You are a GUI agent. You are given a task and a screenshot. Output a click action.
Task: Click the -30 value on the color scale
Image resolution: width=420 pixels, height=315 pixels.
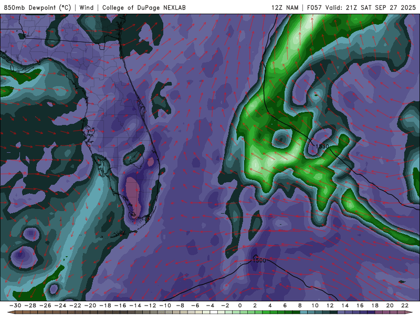pos(15,306)
